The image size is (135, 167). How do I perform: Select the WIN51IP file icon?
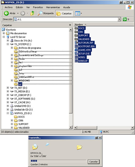coord(76,61)
